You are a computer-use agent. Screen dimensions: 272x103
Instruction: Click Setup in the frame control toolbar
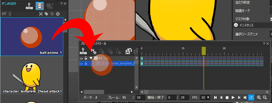83,51
